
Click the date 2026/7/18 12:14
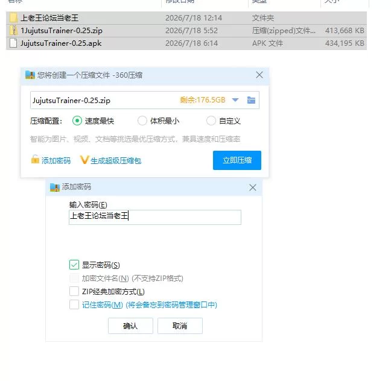tap(194, 18)
